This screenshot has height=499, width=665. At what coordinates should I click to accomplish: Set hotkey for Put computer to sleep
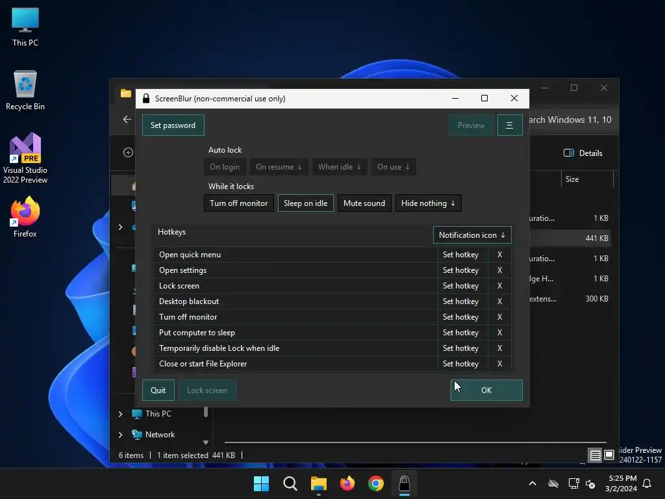coord(461,333)
